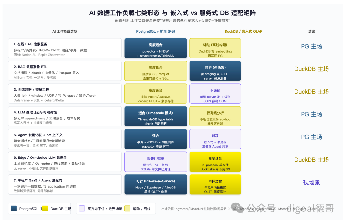Select the 'PostgreSQL + 扩展 (PG)' column header
Image resolution: width=345 pixels, height=222 pixels.
point(156,31)
